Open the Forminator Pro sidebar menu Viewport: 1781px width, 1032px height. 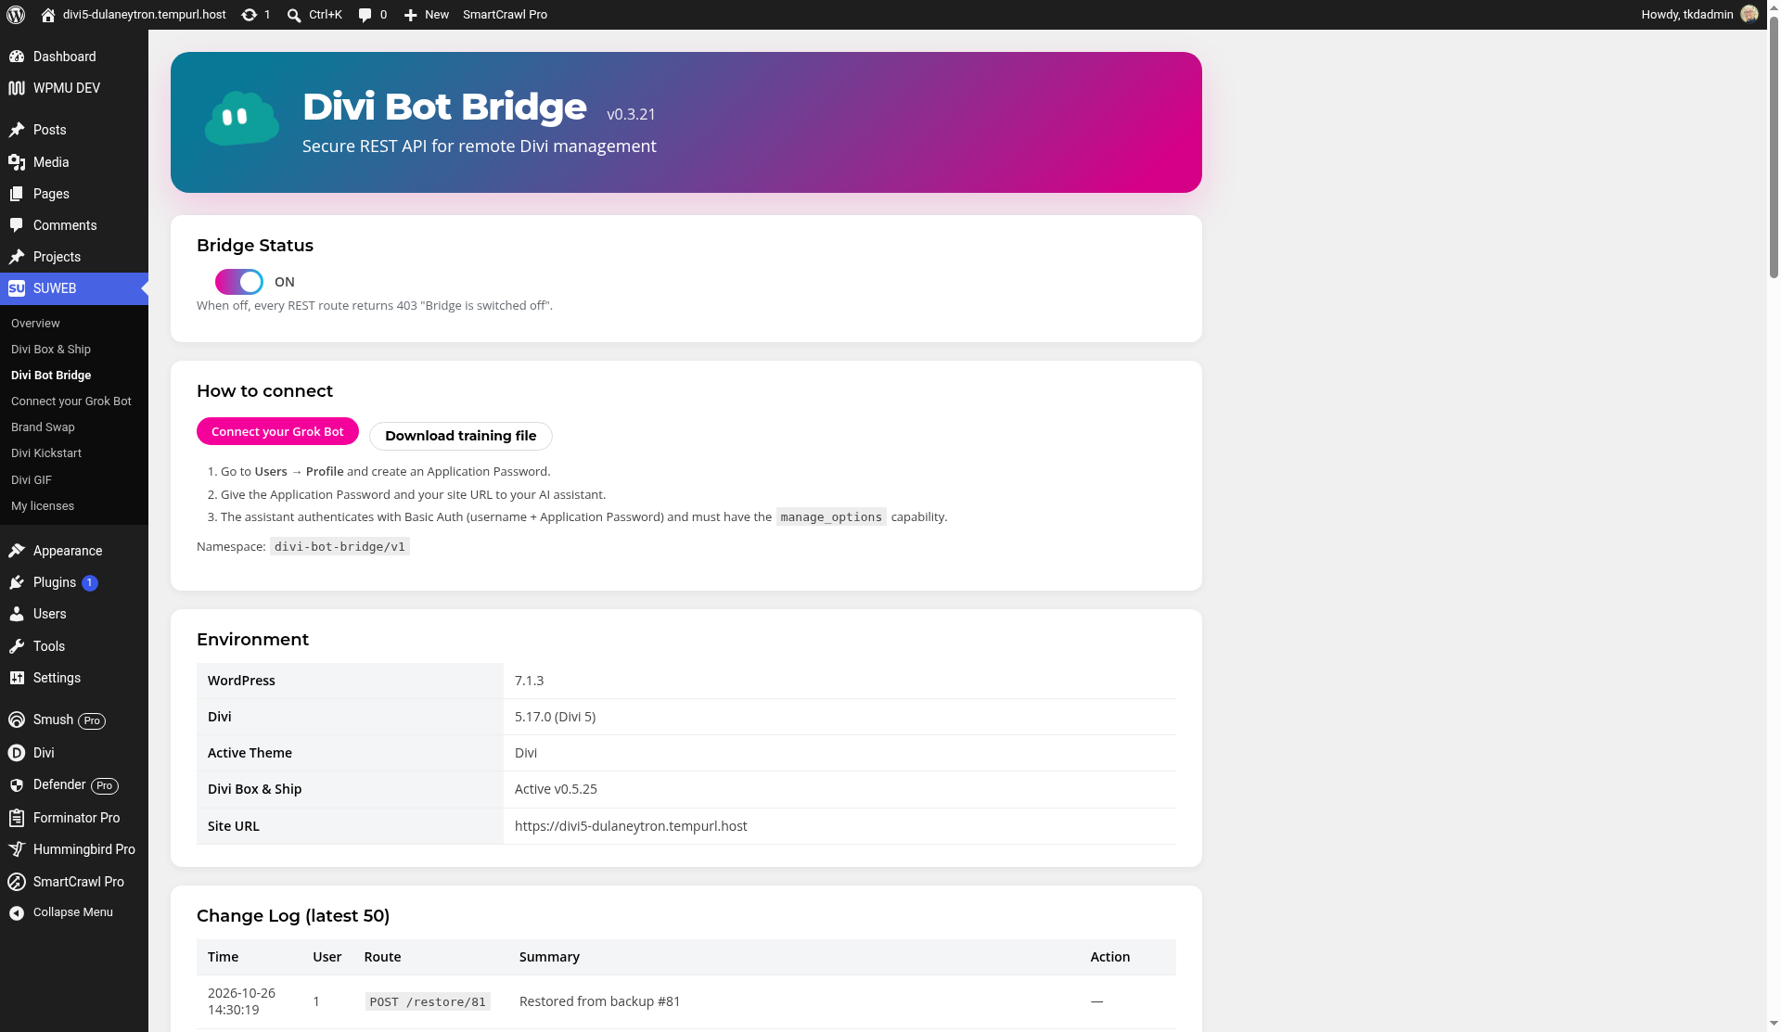[x=74, y=818]
